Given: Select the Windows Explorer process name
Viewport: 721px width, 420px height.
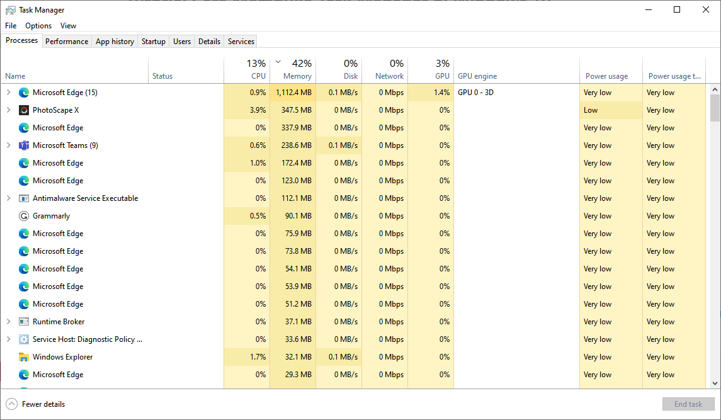Looking at the screenshot, I should [x=62, y=357].
